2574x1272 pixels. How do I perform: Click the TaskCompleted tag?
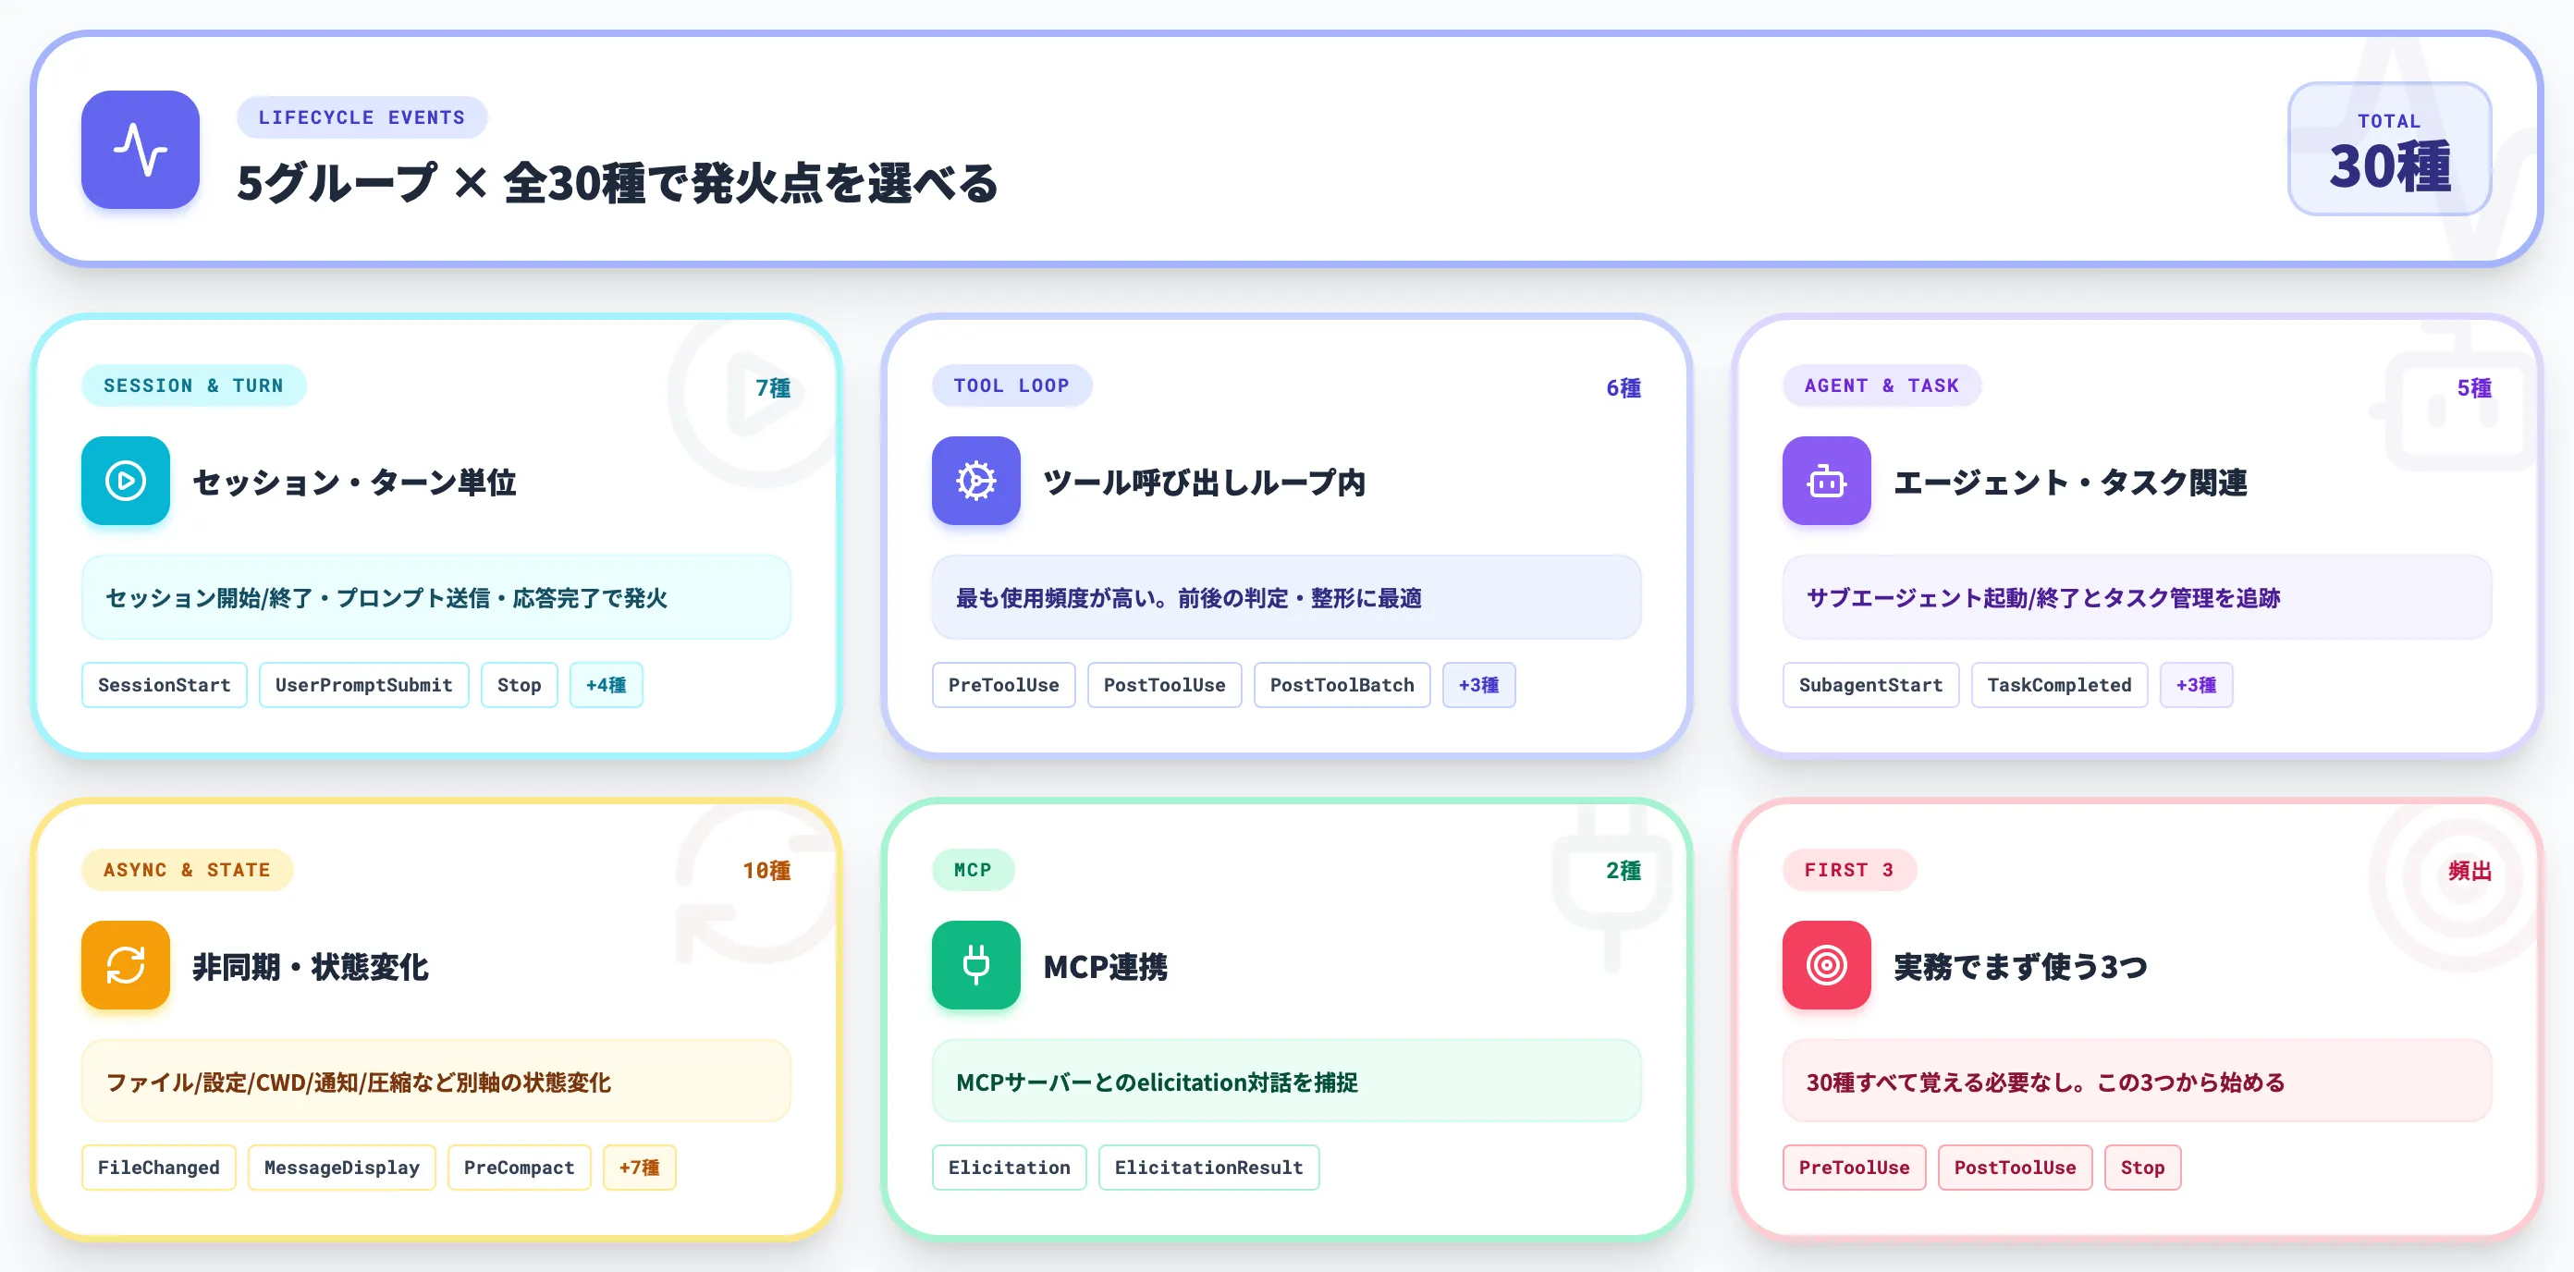[x=2059, y=686]
